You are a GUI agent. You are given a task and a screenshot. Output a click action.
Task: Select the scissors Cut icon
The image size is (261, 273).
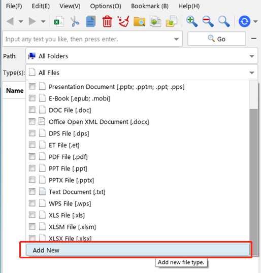tap(75, 21)
